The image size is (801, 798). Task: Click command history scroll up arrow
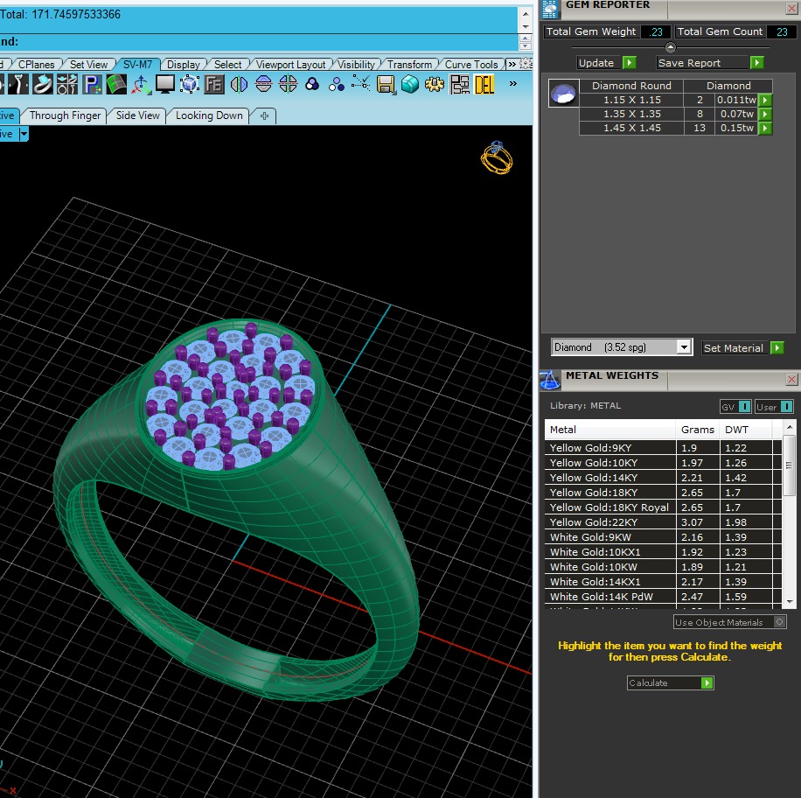pos(526,14)
